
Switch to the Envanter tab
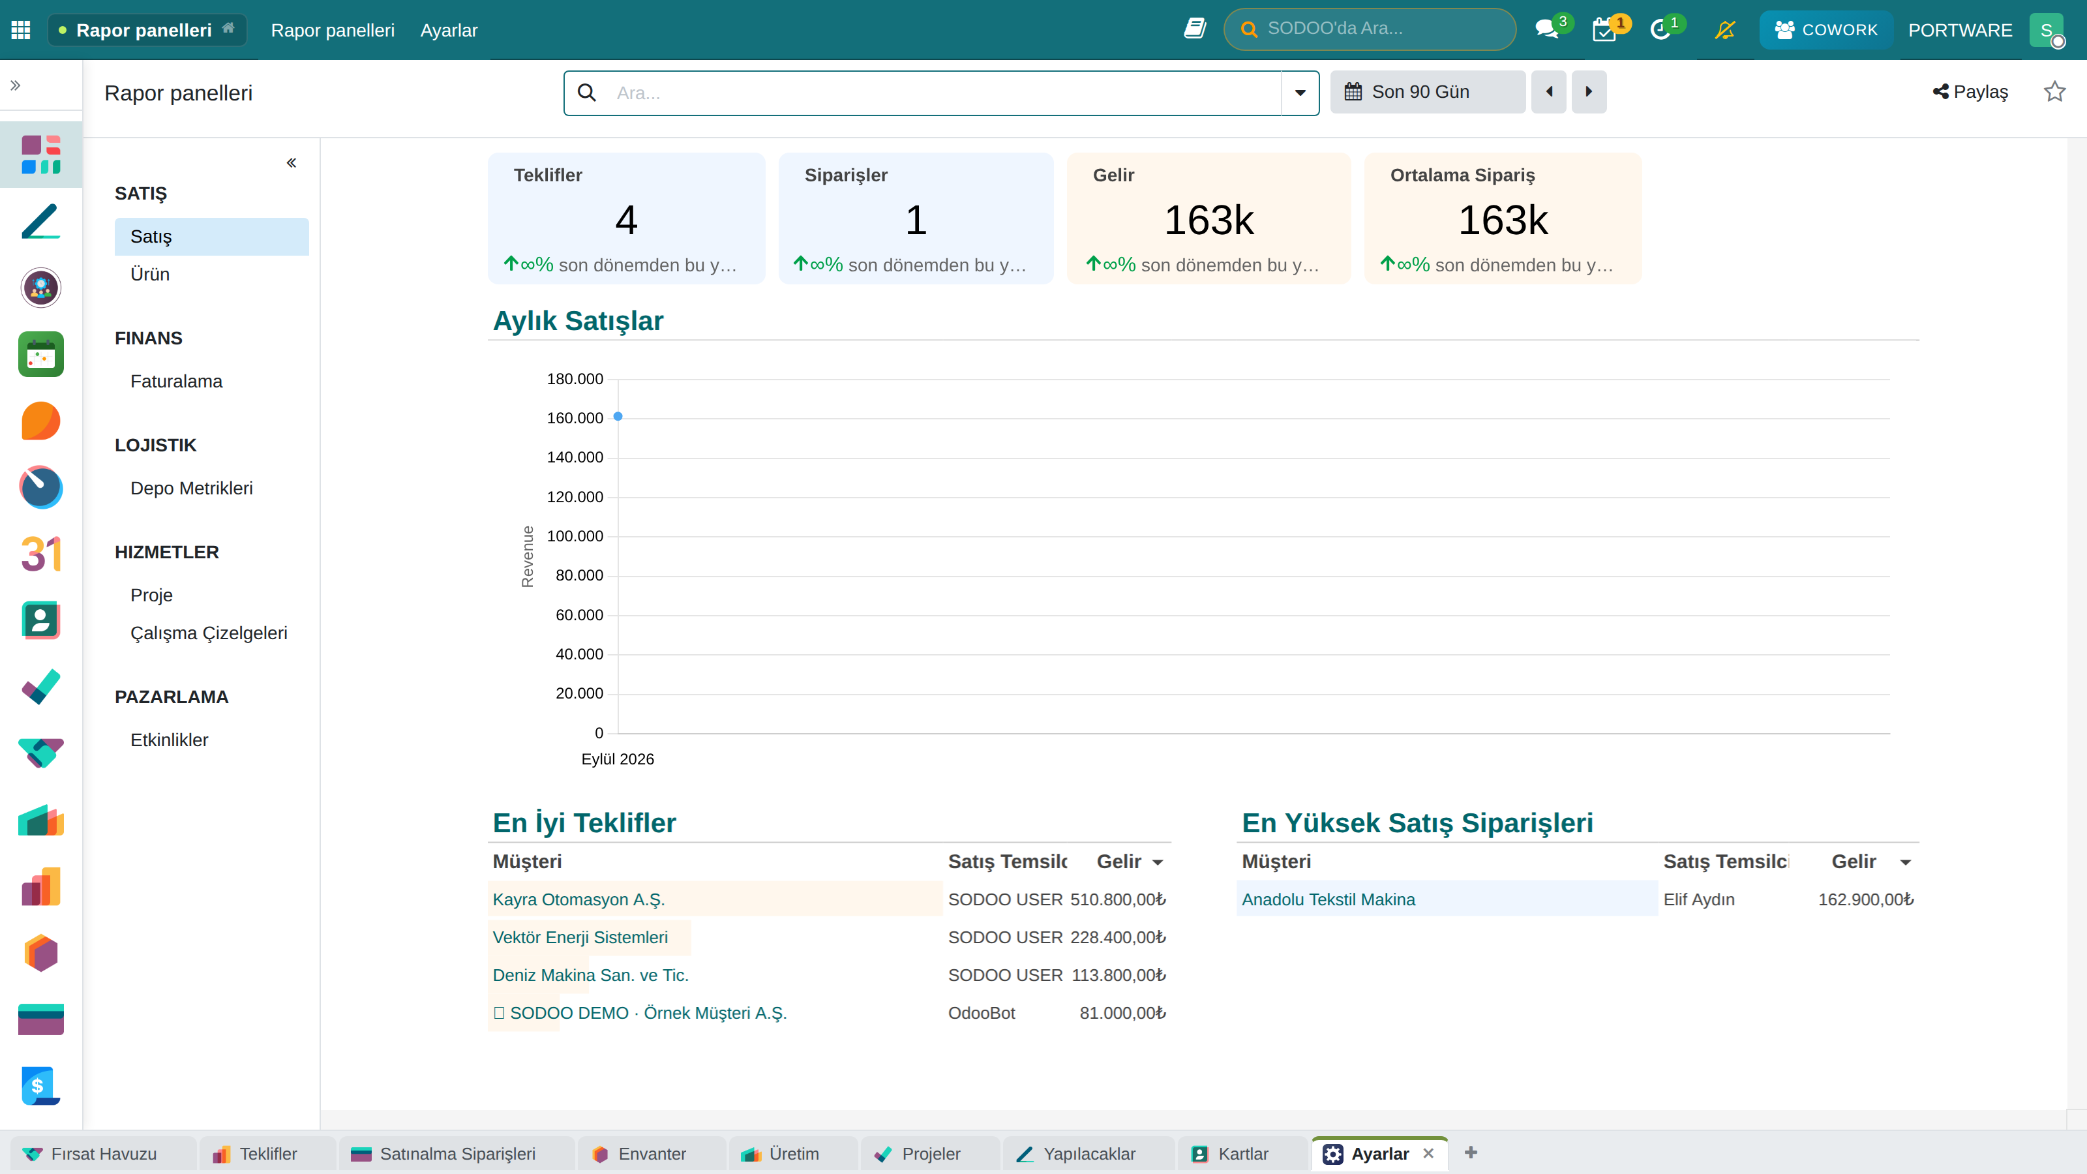point(652,1154)
